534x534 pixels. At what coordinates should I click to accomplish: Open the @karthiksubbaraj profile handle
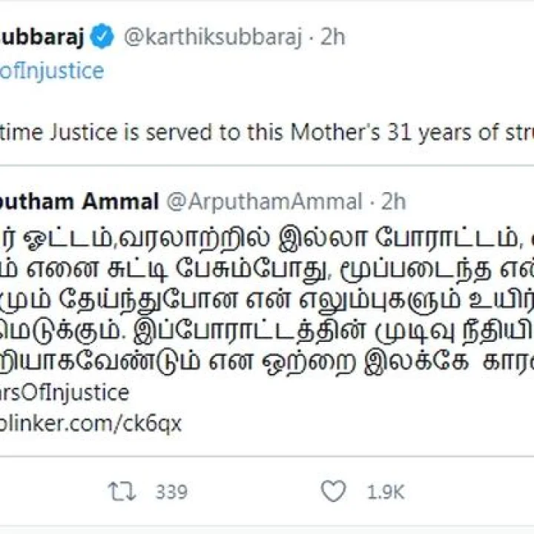pos(211,38)
